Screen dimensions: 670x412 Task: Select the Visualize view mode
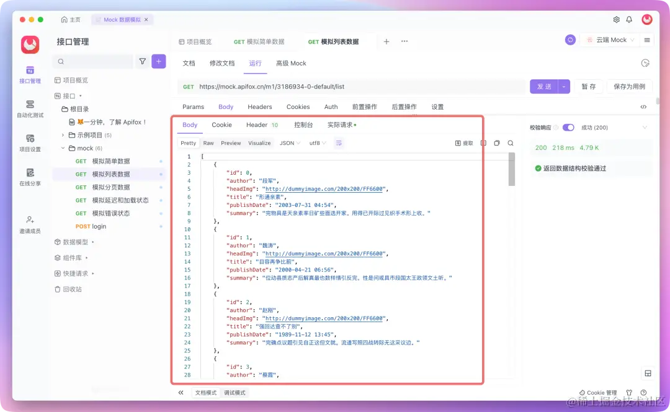point(259,143)
